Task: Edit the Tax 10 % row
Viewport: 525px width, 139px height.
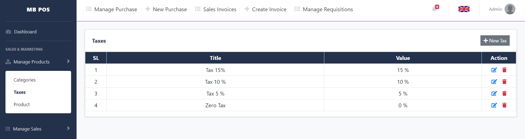Action: (494, 82)
